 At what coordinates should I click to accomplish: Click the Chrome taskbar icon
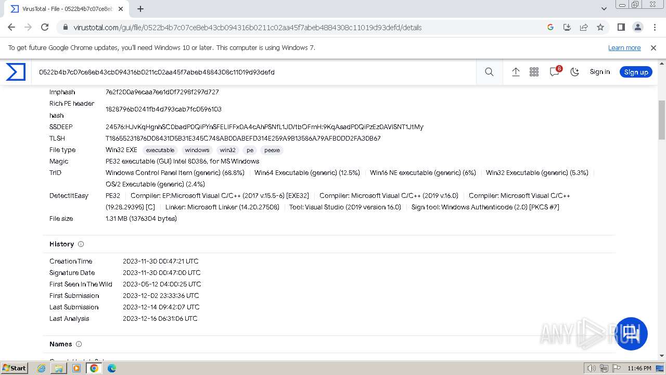click(94, 368)
